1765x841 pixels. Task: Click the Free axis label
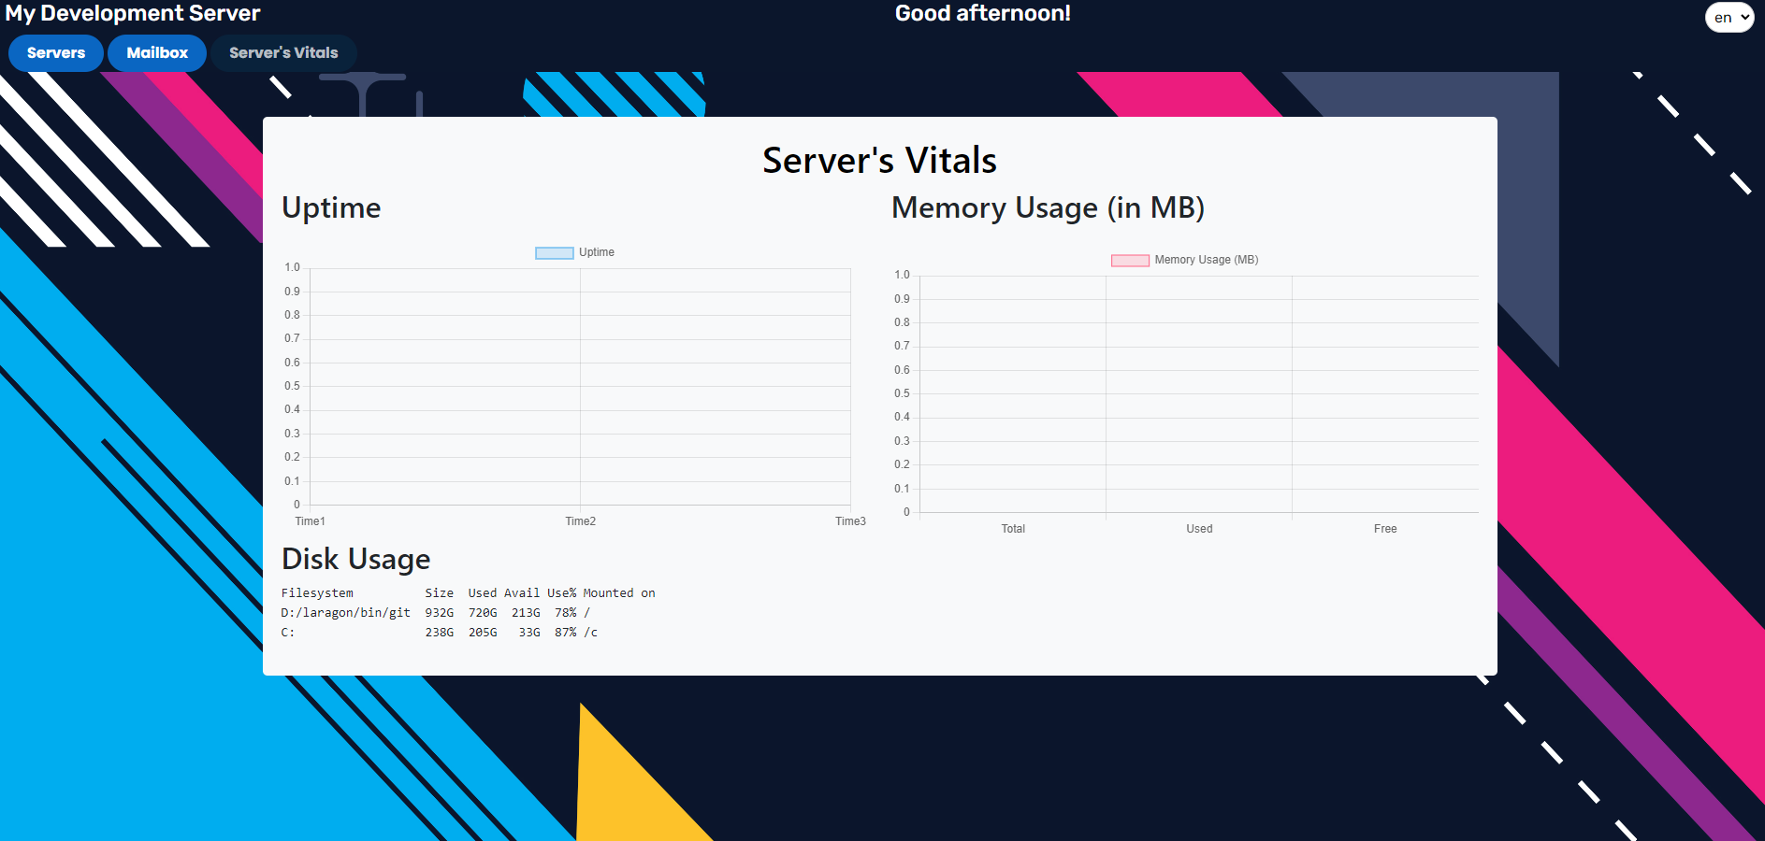(x=1385, y=529)
